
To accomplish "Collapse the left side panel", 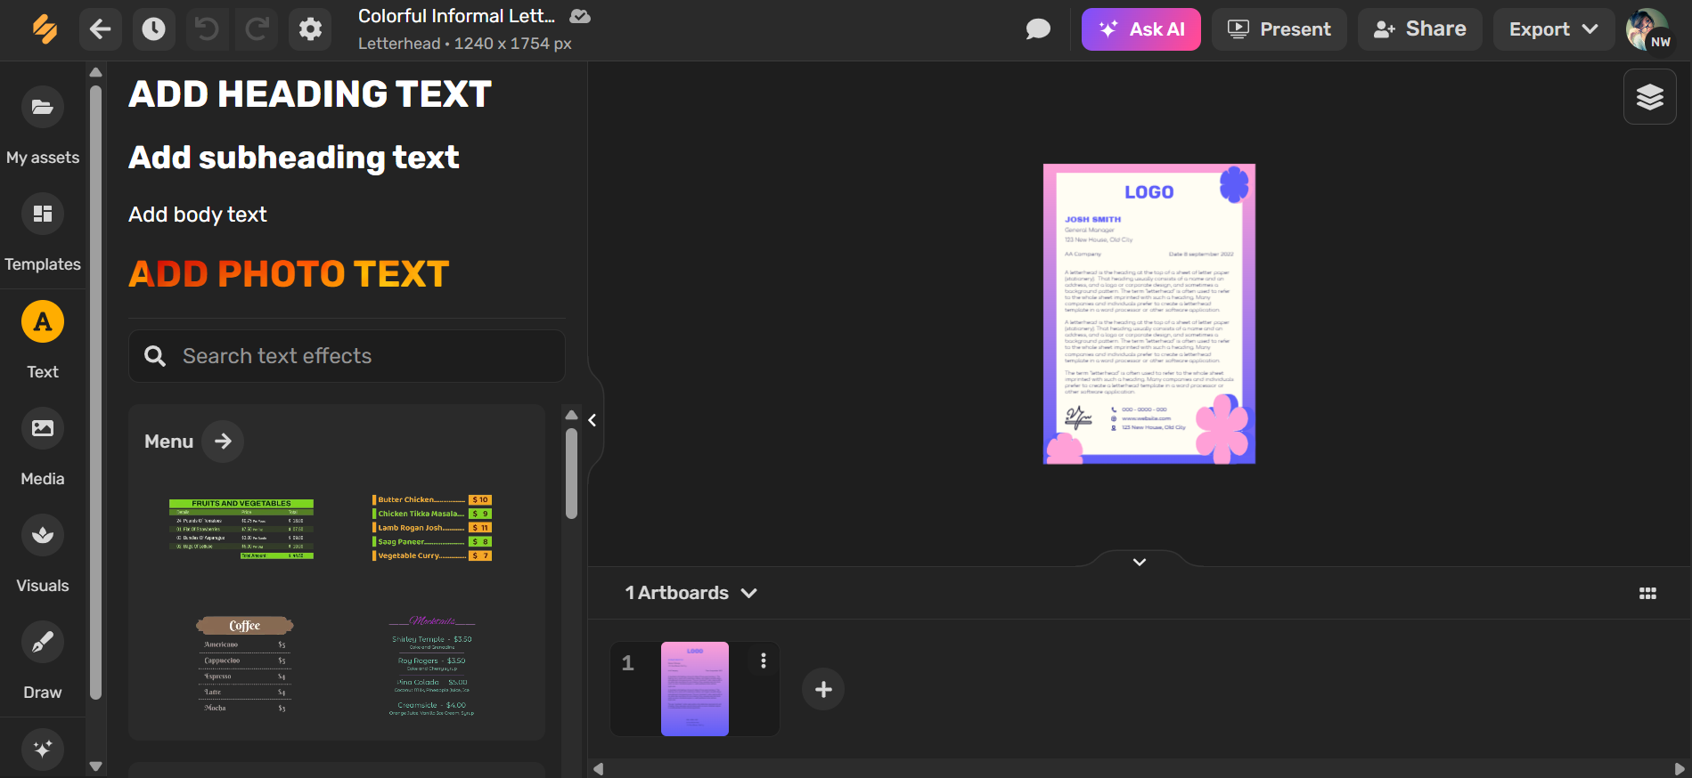I will point(593,420).
